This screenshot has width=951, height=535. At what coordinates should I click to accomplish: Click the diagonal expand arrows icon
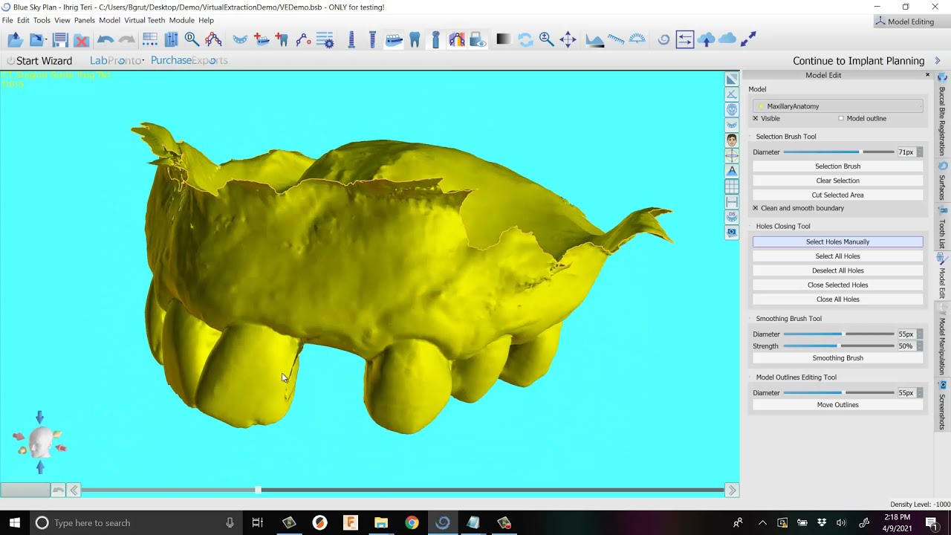(748, 40)
